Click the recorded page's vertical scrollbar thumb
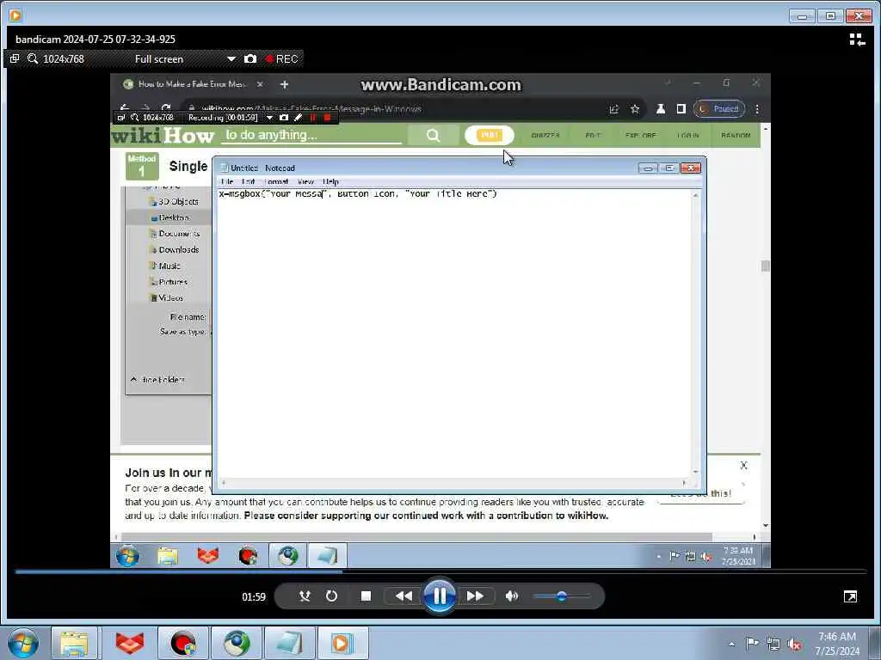 [x=765, y=266]
